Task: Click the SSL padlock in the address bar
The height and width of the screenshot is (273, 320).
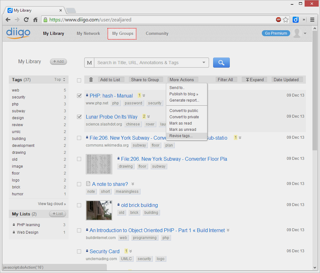Action: (45, 19)
